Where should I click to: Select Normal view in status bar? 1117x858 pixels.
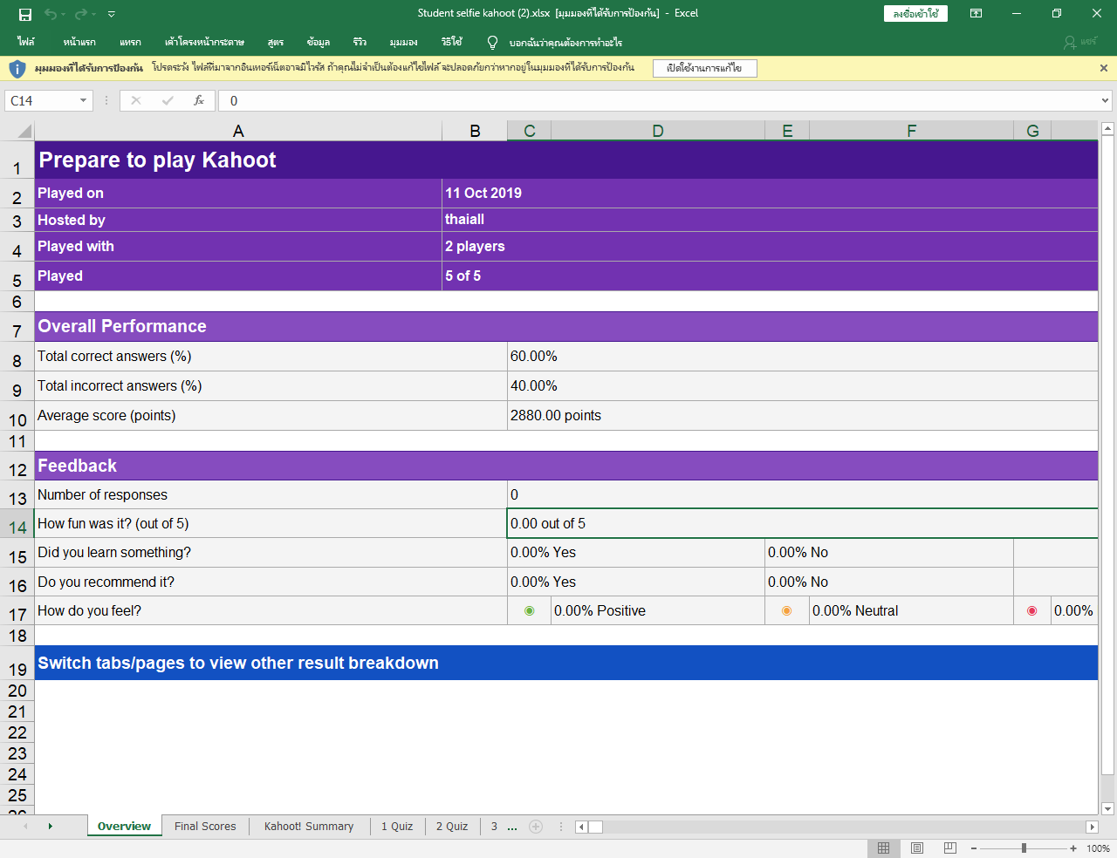(883, 848)
